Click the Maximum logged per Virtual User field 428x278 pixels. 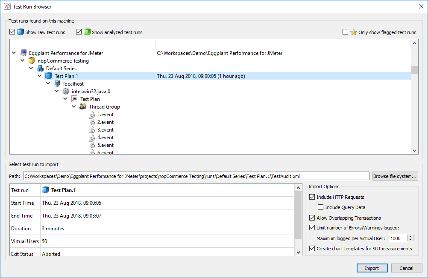click(x=398, y=238)
